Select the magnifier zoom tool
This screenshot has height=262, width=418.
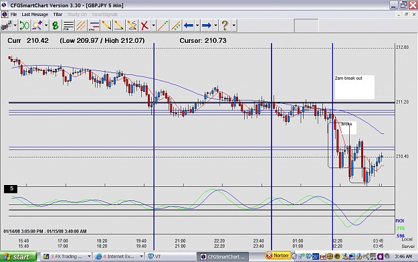pos(37,25)
